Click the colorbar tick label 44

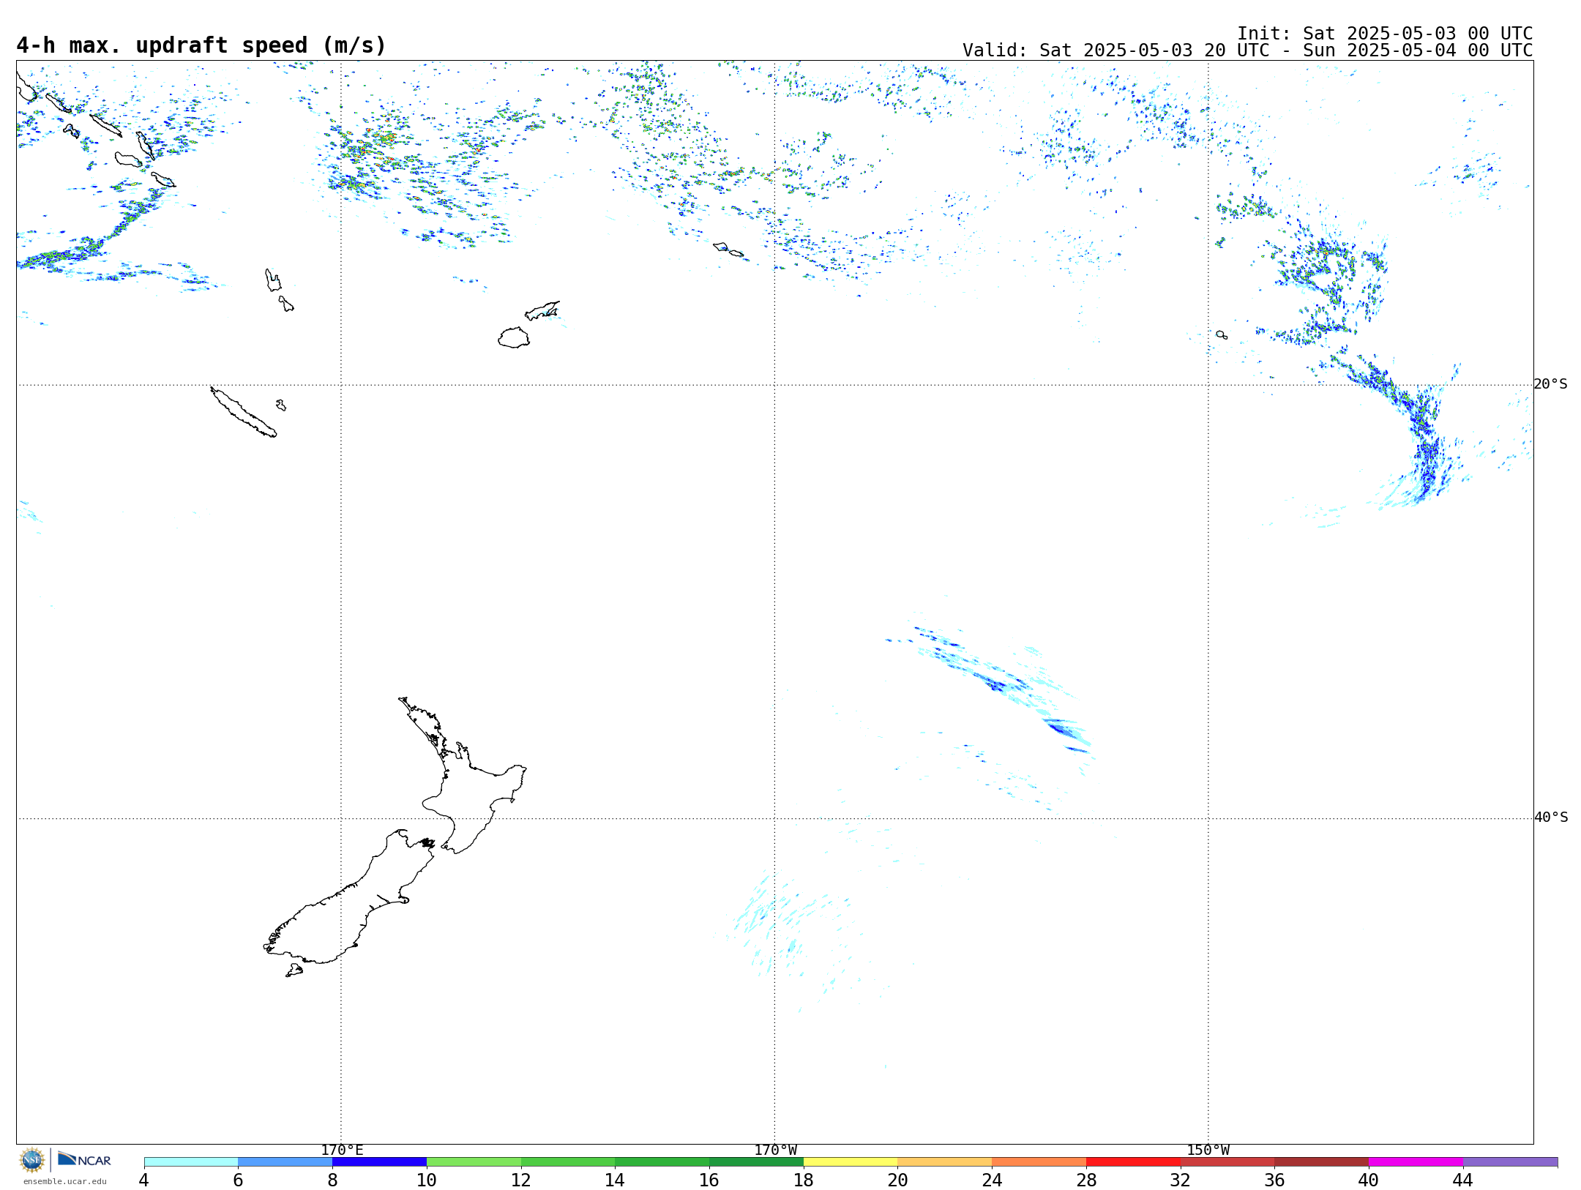pos(1463,1180)
